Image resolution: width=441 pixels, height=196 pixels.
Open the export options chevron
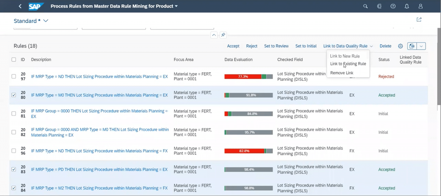point(421,46)
